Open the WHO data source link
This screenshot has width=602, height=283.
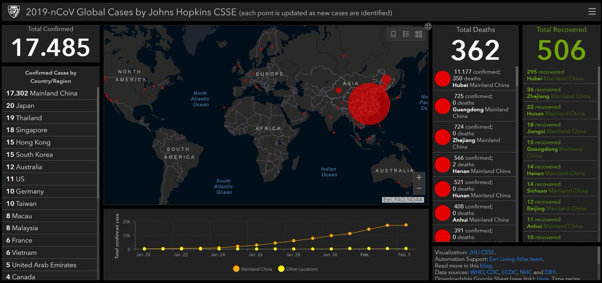477,272
